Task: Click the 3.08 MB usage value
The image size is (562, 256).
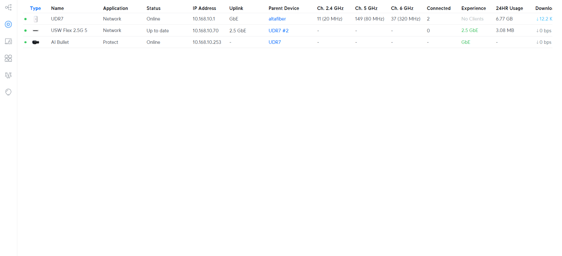Action: (x=505, y=30)
